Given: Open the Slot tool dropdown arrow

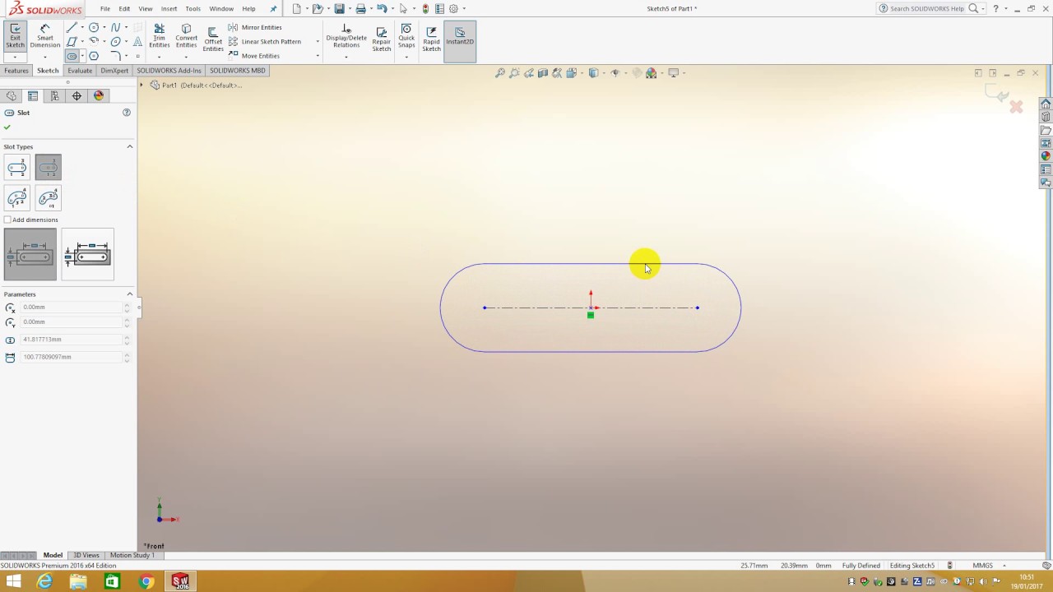Looking at the screenshot, I should coord(82,56).
